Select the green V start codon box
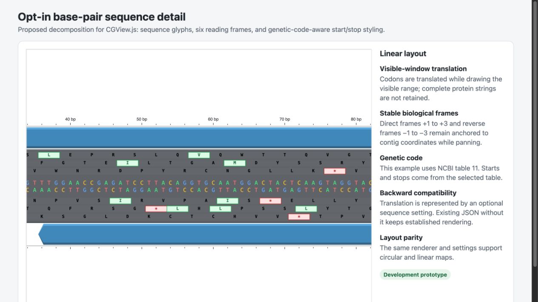The image size is (538, 302). click(x=199, y=155)
